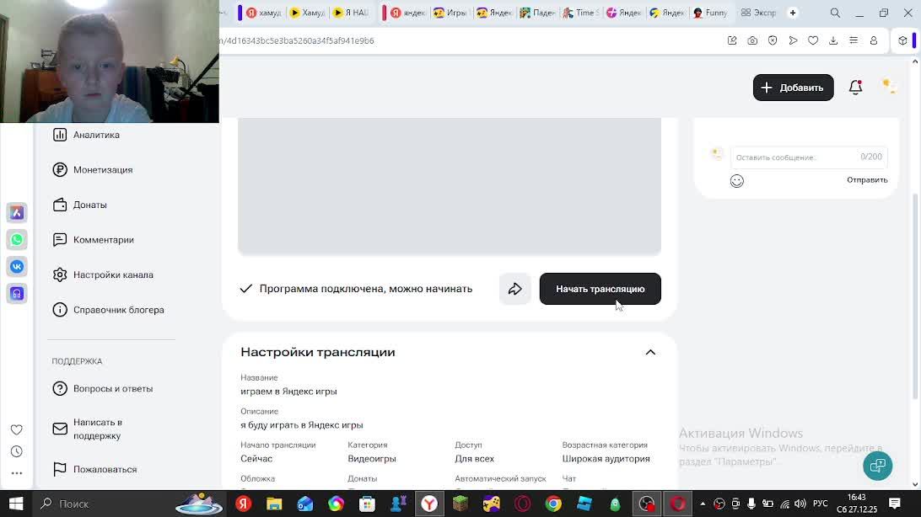Switch to the 'Игры' tab
Screen dimensions: 921x517
[451, 13]
